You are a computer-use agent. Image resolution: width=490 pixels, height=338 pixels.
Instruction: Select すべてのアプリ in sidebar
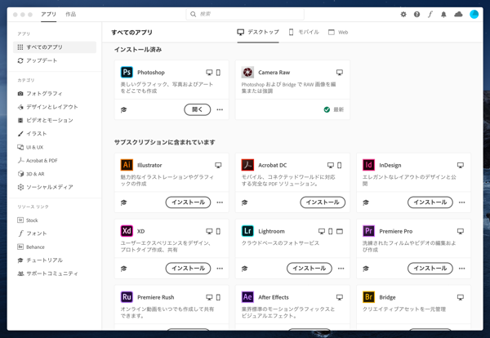pyautogui.click(x=55, y=47)
